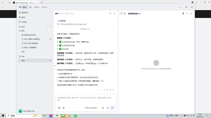The height and width of the screenshot is (118, 211).
Task: Start voice input with the microphone icon
Action: click(x=108, y=108)
